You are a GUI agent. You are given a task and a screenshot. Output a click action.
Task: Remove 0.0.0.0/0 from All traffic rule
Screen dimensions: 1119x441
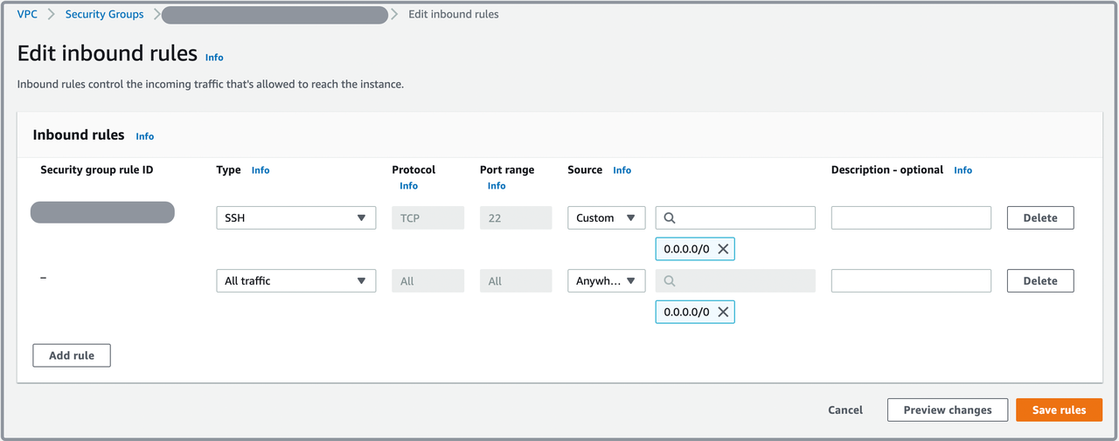[723, 312]
